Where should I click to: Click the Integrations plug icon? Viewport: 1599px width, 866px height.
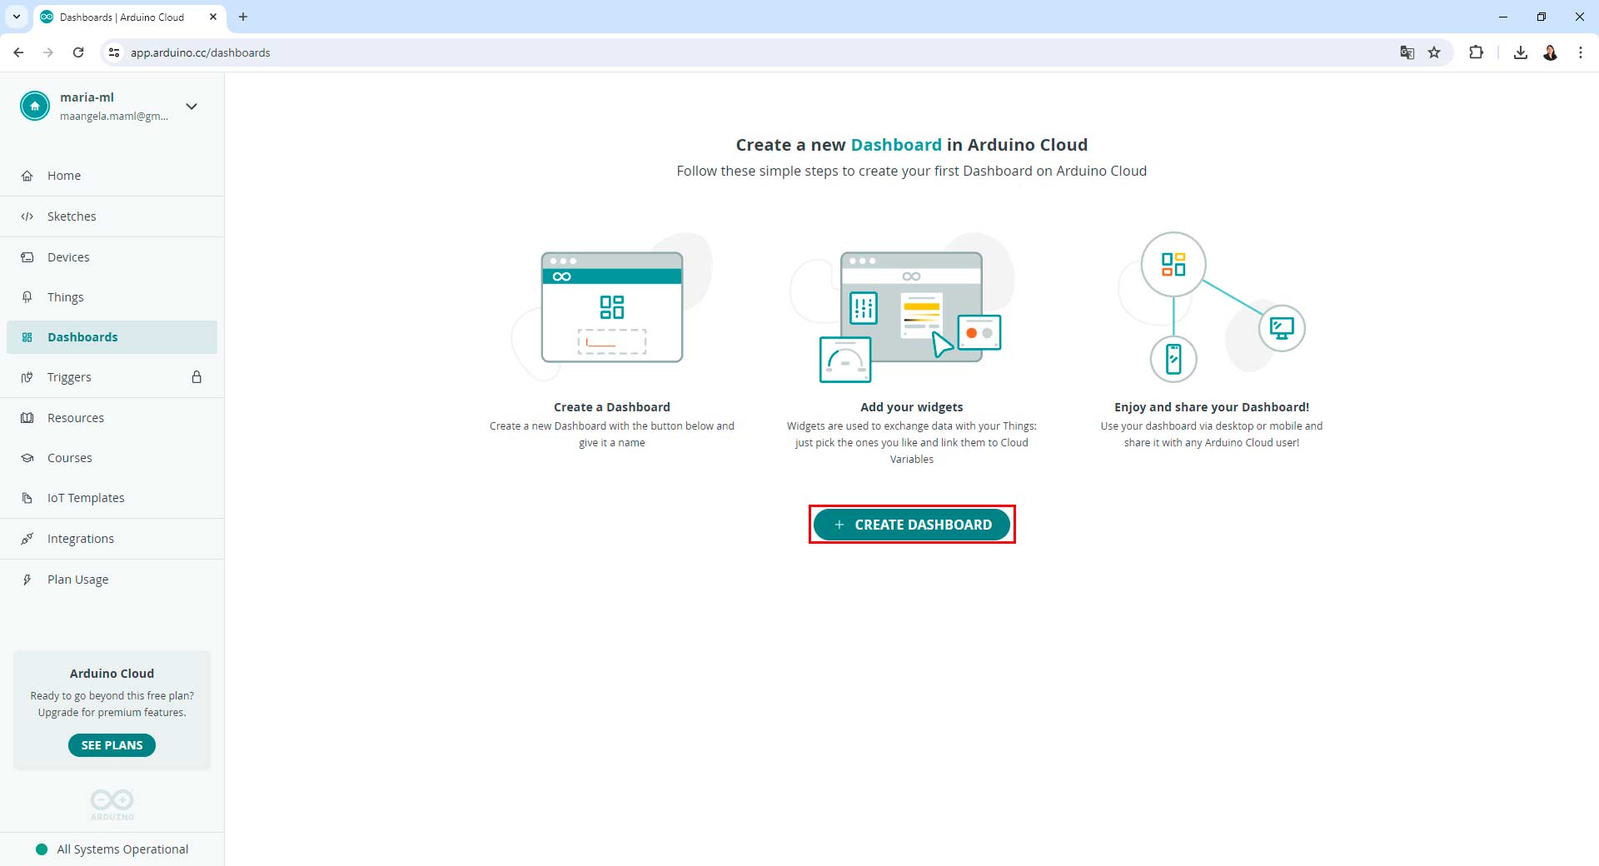point(27,539)
